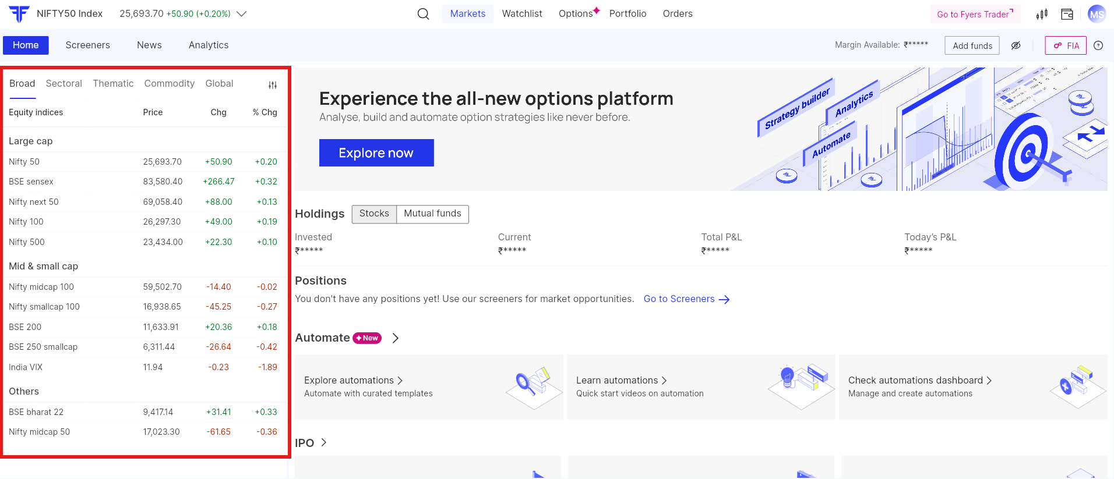
Task: Click the FIA assistant button
Action: 1066,45
